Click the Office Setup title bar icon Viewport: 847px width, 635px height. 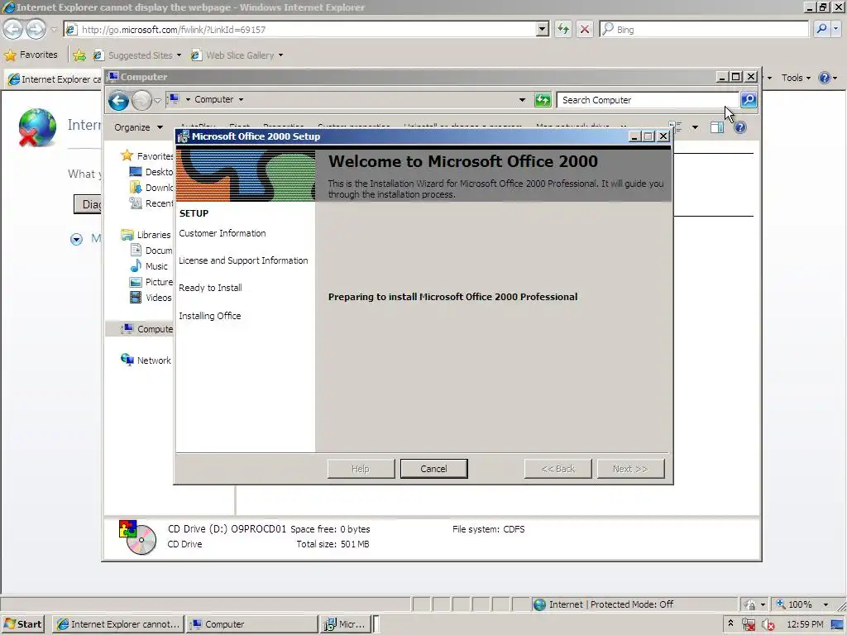coord(184,136)
